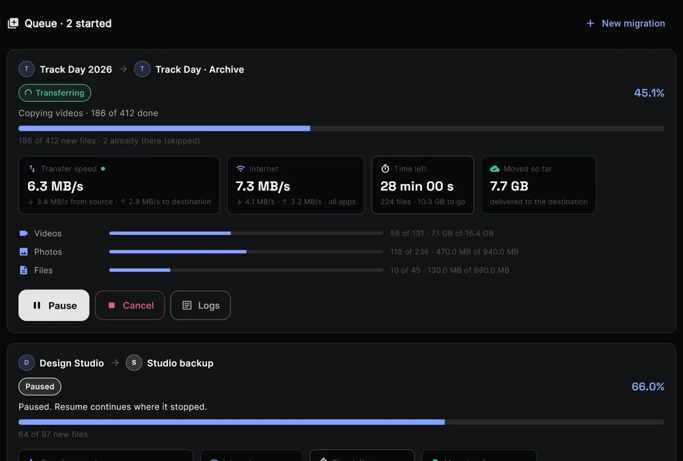Click the Photos image icon

point(23,252)
